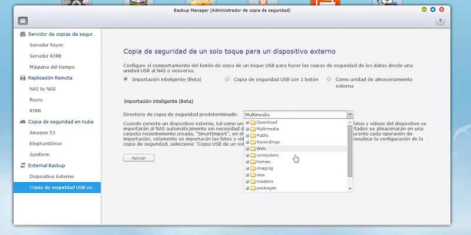Open Amazon S3 cloud backup
Image resolution: width=471 pixels, height=235 pixels.
42,133
